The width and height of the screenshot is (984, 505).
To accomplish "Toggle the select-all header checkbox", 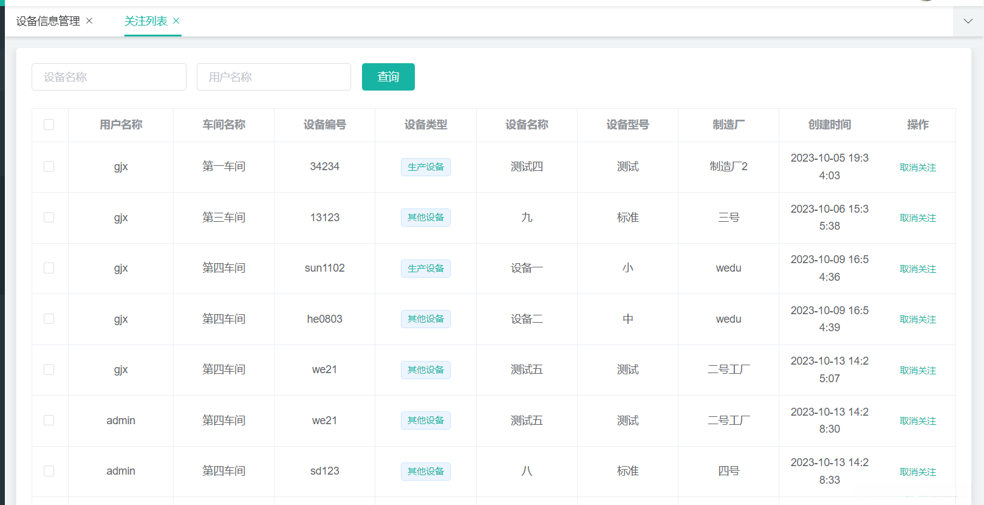I will point(49,125).
